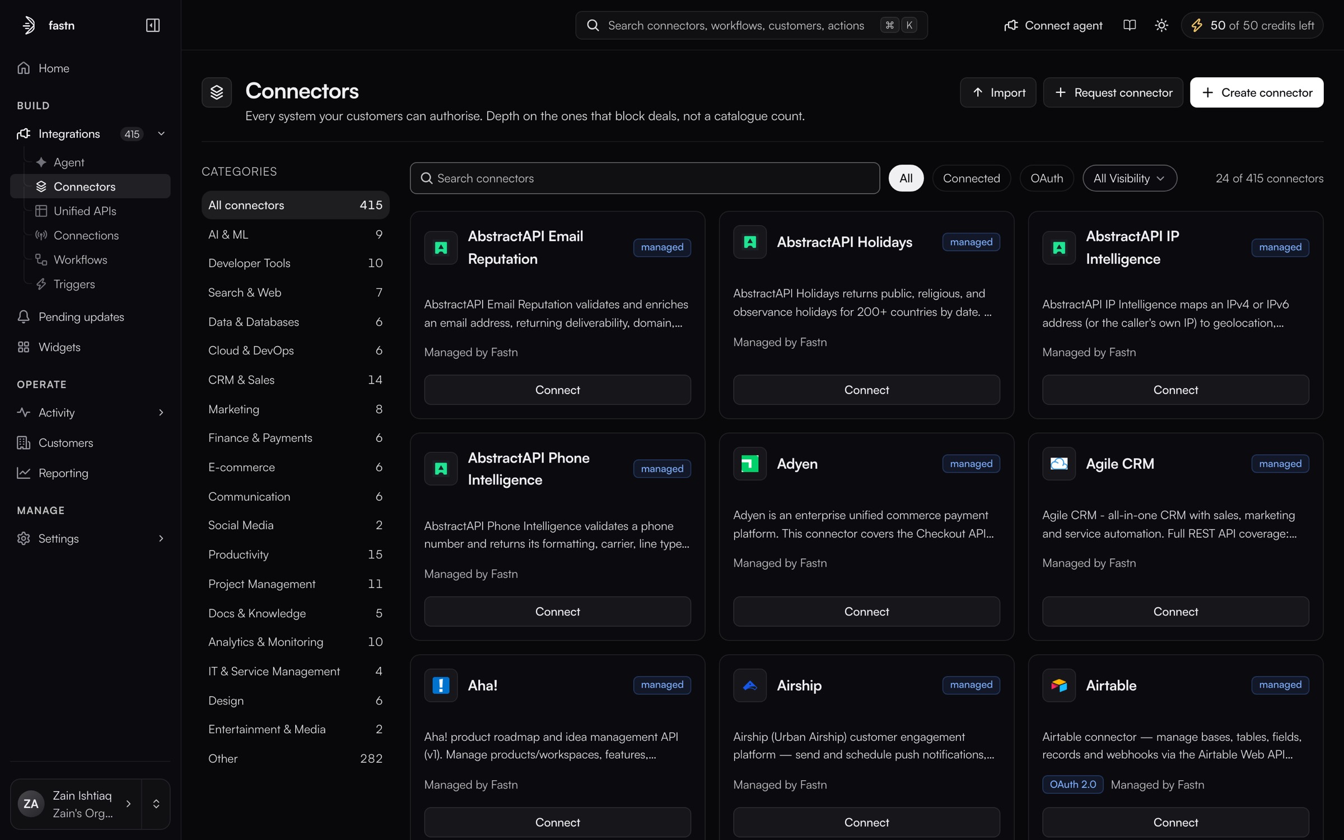This screenshot has width=1344, height=840.
Task: Open the organization switcher arrows
Action: click(x=156, y=804)
